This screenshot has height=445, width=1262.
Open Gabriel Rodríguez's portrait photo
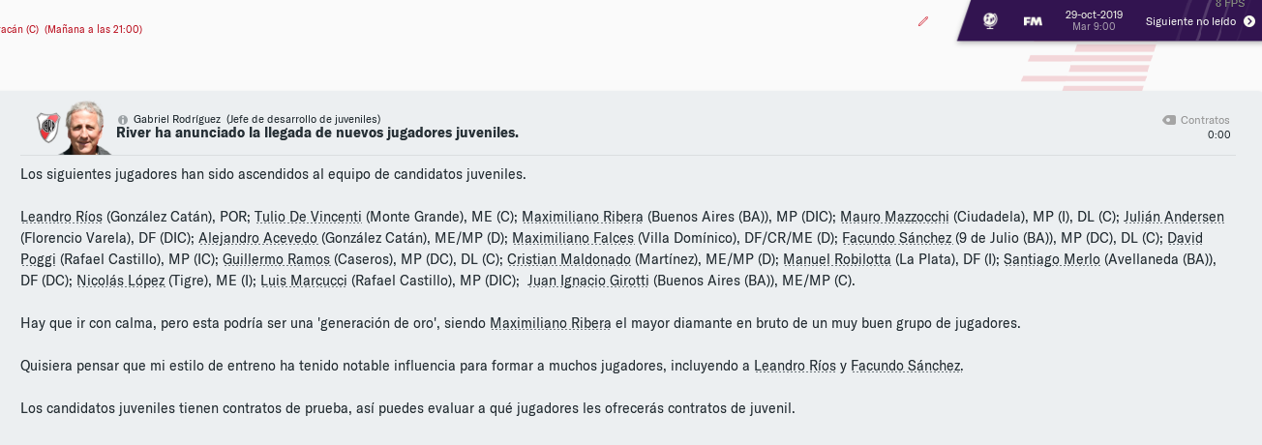[x=85, y=127]
